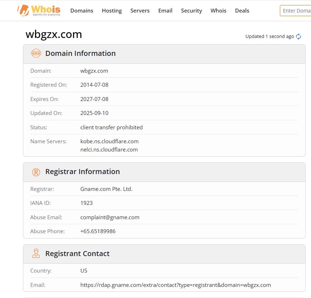Click the Updated On date 2025-09-10
Viewport: 311px width, 298px height.
tap(94, 113)
